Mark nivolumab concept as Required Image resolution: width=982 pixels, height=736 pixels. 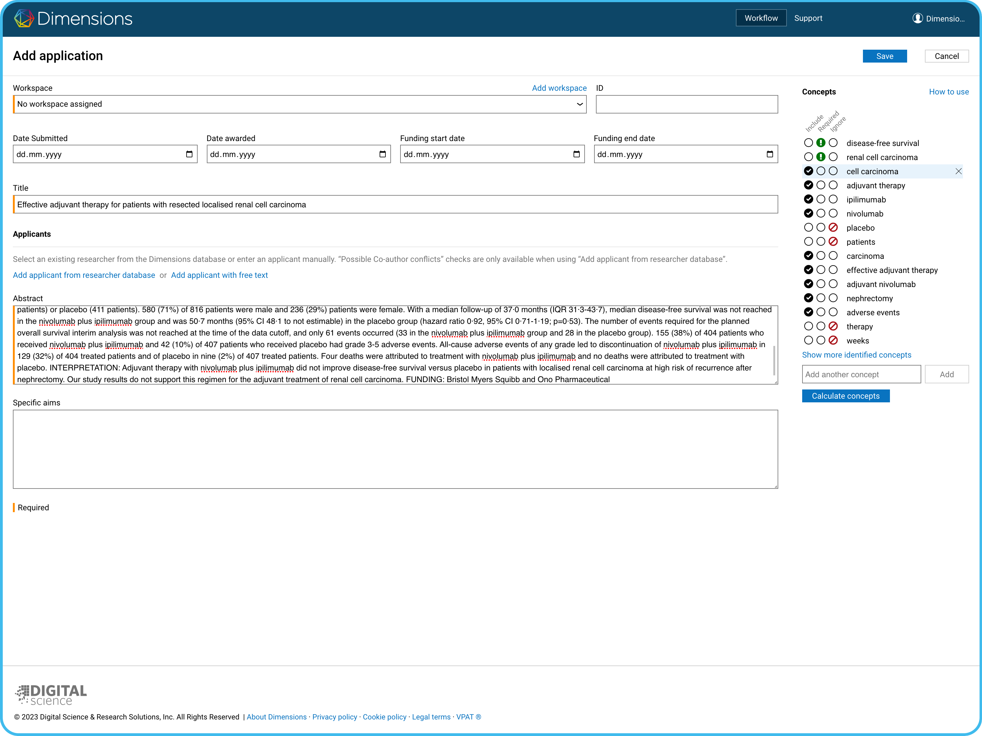pos(821,213)
